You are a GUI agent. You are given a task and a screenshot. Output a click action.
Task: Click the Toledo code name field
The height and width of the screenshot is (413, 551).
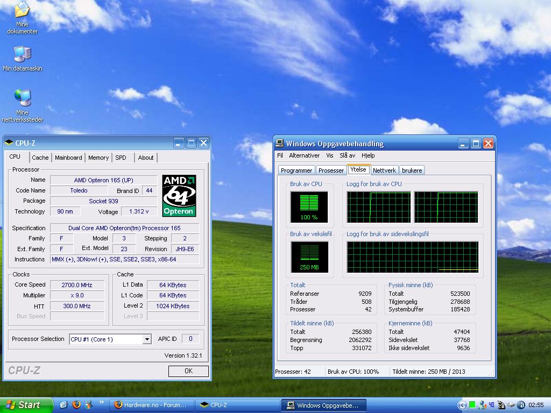click(79, 190)
